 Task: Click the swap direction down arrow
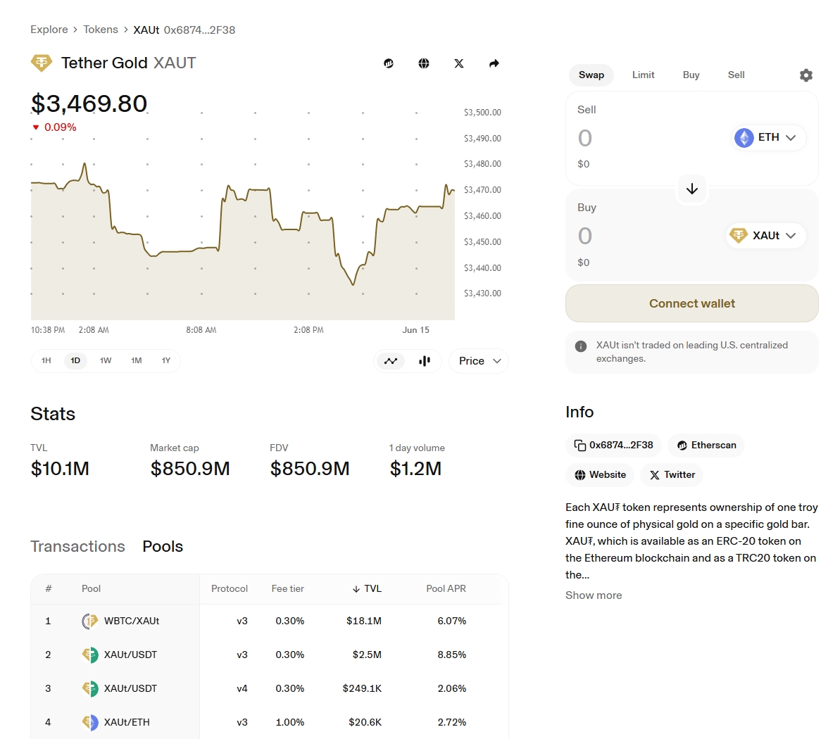[692, 189]
